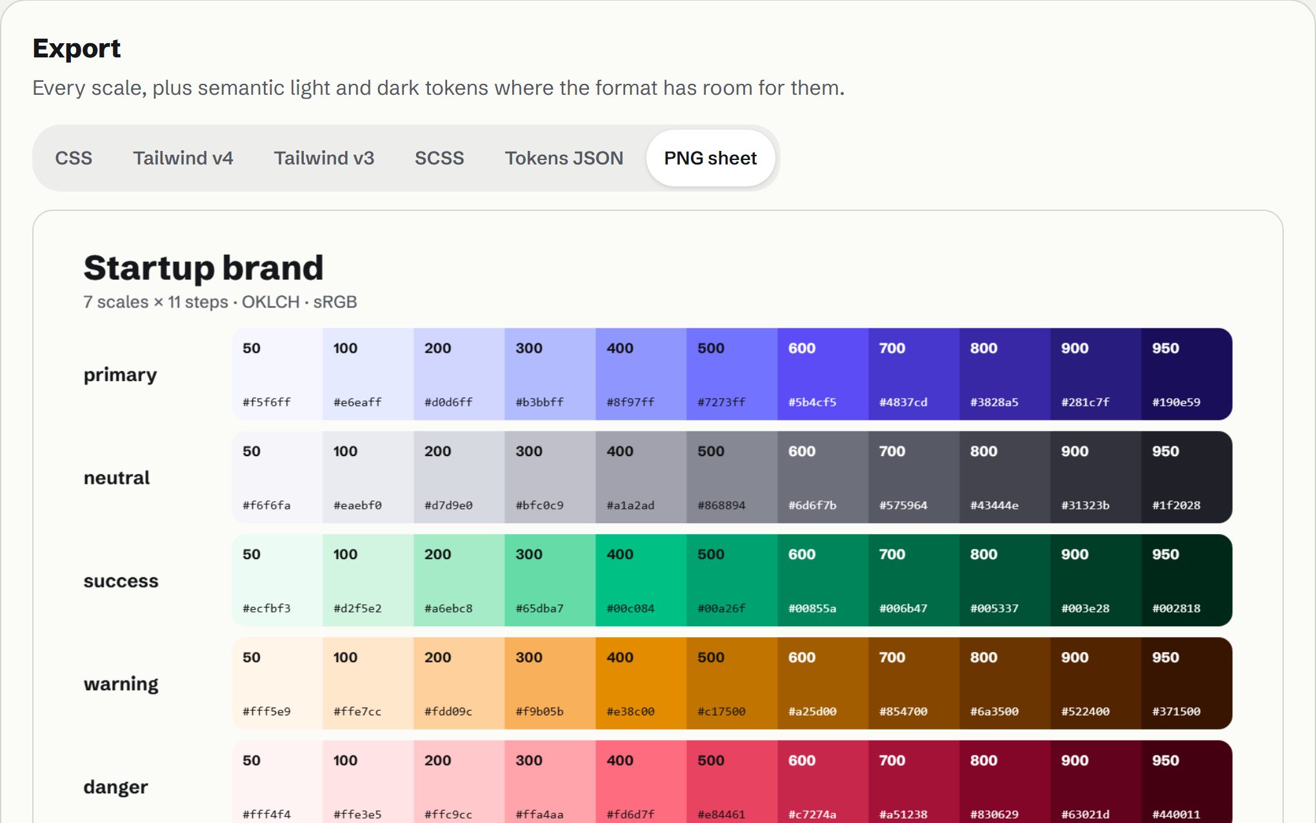Click primary 600 swatch #5b4cf5
Image resolution: width=1316 pixels, height=823 pixels.
[823, 374]
